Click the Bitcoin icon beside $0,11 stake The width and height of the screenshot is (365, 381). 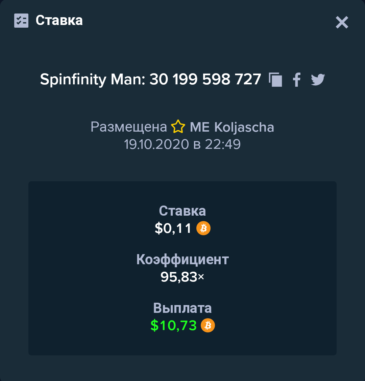203,228
